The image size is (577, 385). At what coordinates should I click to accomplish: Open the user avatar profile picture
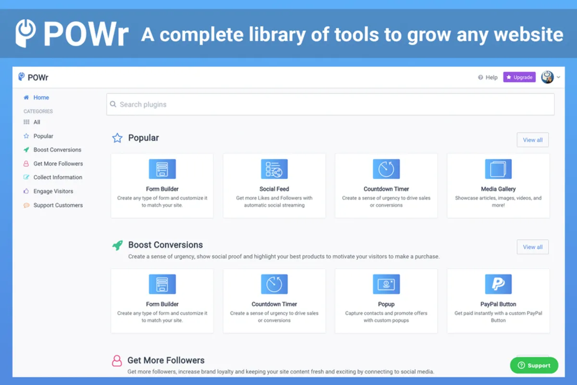[547, 77]
